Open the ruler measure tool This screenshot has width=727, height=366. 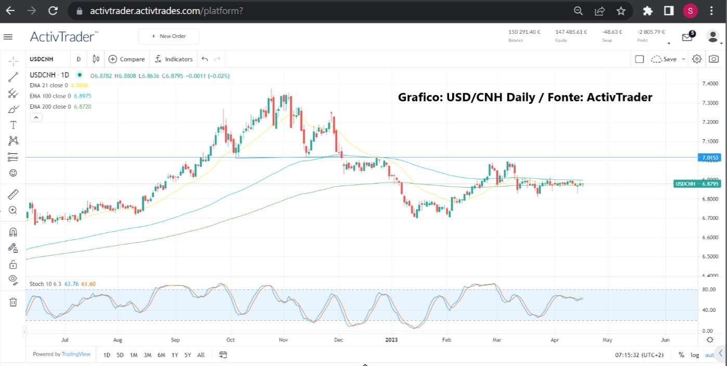14,194
